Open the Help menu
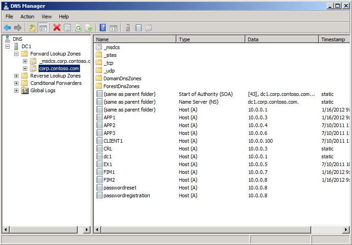Viewport: 352px width, 245px height. tap(64, 17)
